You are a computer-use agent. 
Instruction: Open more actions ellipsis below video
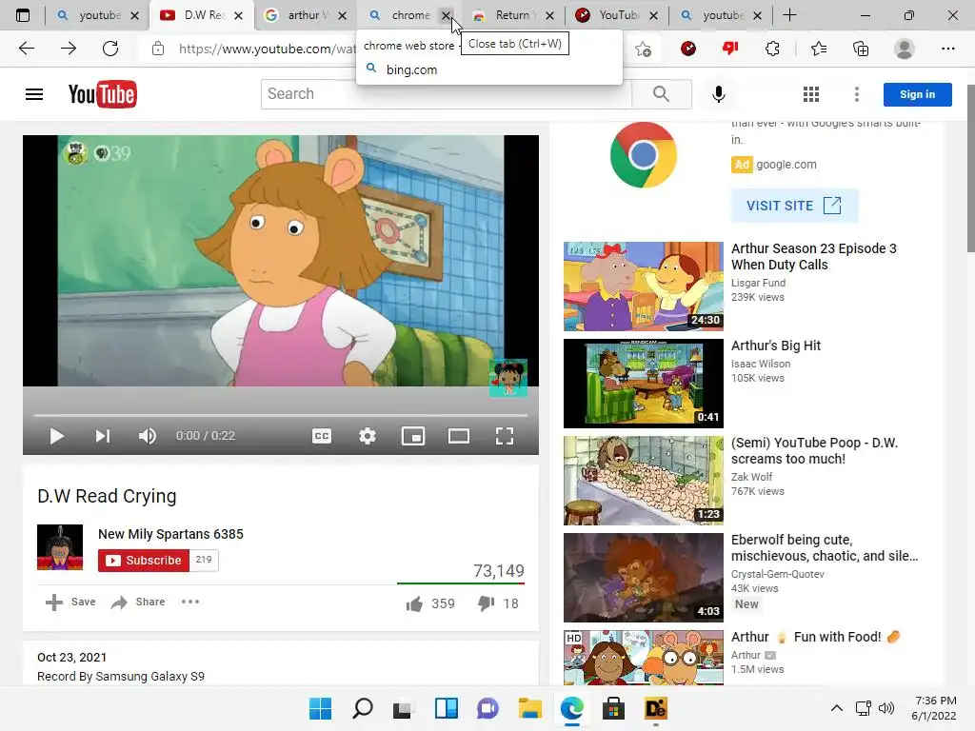click(x=190, y=602)
